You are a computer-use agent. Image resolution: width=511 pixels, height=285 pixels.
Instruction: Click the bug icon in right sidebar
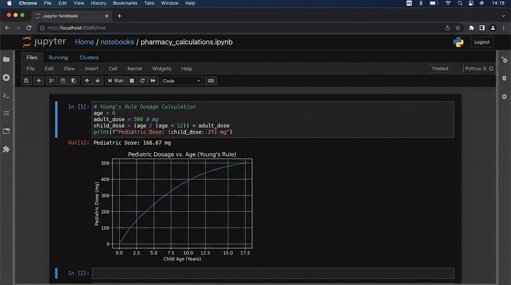pyautogui.click(x=504, y=78)
